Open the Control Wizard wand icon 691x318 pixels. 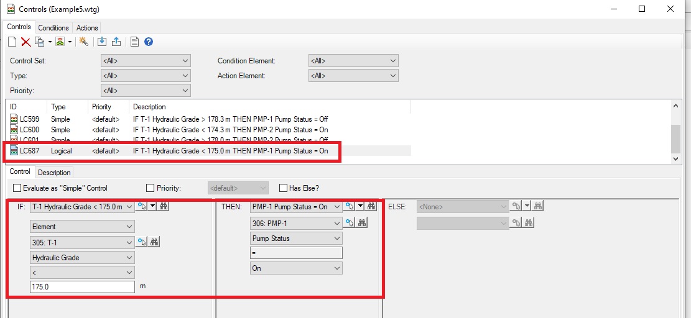83,42
